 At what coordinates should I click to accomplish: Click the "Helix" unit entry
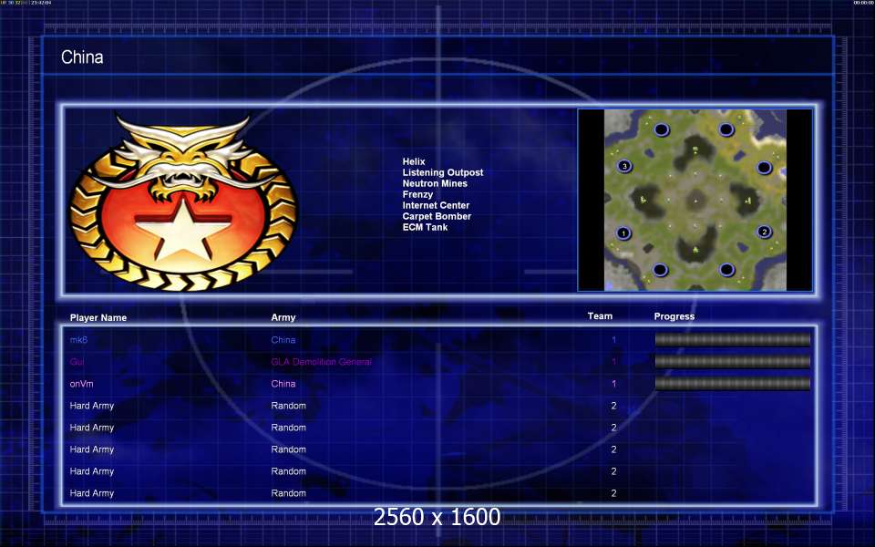[x=414, y=161]
